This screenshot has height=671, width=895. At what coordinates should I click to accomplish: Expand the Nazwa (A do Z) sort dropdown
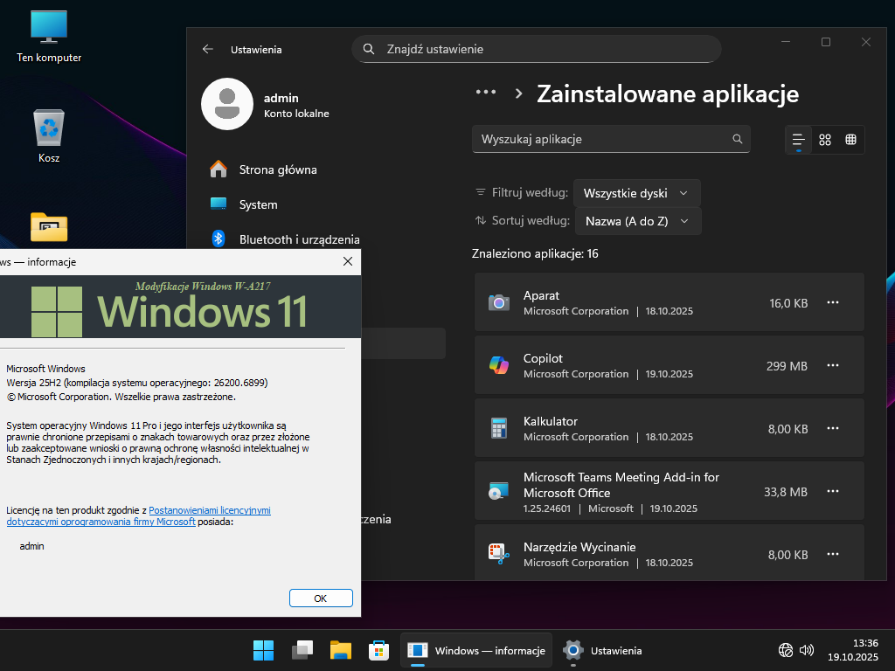pos(637,221)
